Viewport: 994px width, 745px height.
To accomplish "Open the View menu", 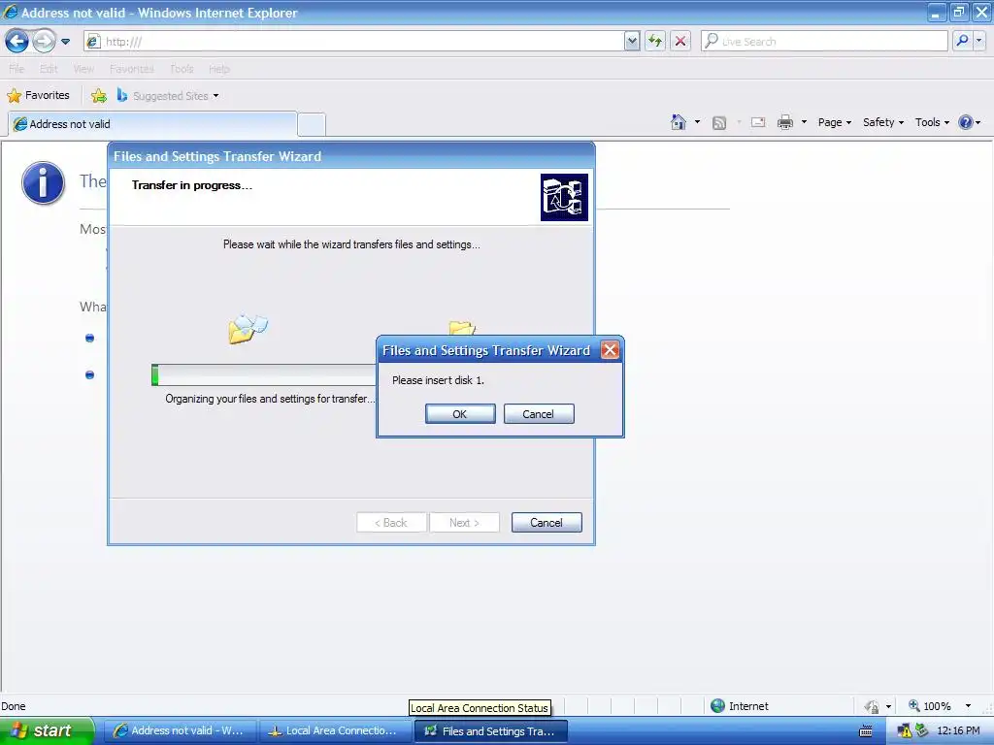I will click(83, 69).
